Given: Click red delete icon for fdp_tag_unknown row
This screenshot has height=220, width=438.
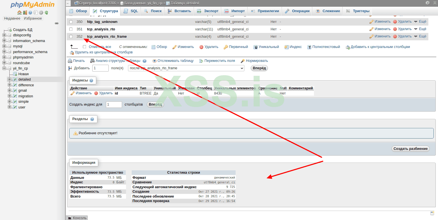Looking at the screenshot, I should click(395, 22).
